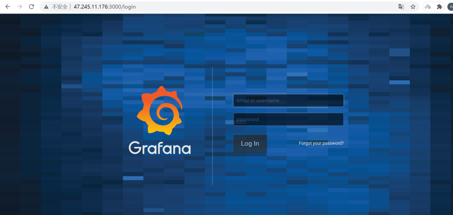
Task: Click the Grafana wordmark text
Action: pos(160,148)
